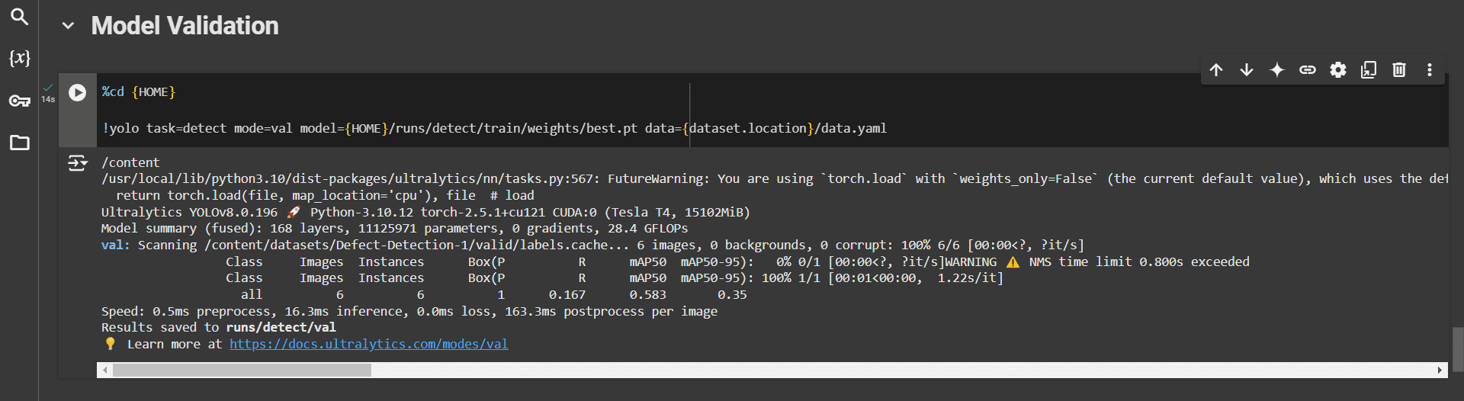Open the Variables {x} panel
The image size is (1464, 401).
[x=19, y=58]
